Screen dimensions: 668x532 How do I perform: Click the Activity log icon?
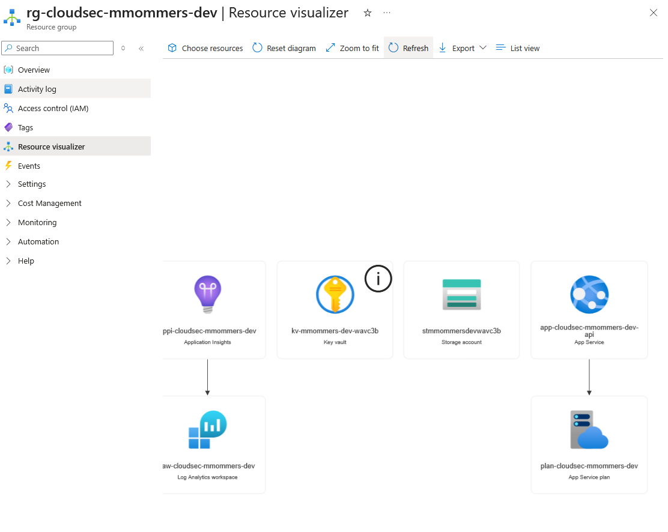coord(8,89)
